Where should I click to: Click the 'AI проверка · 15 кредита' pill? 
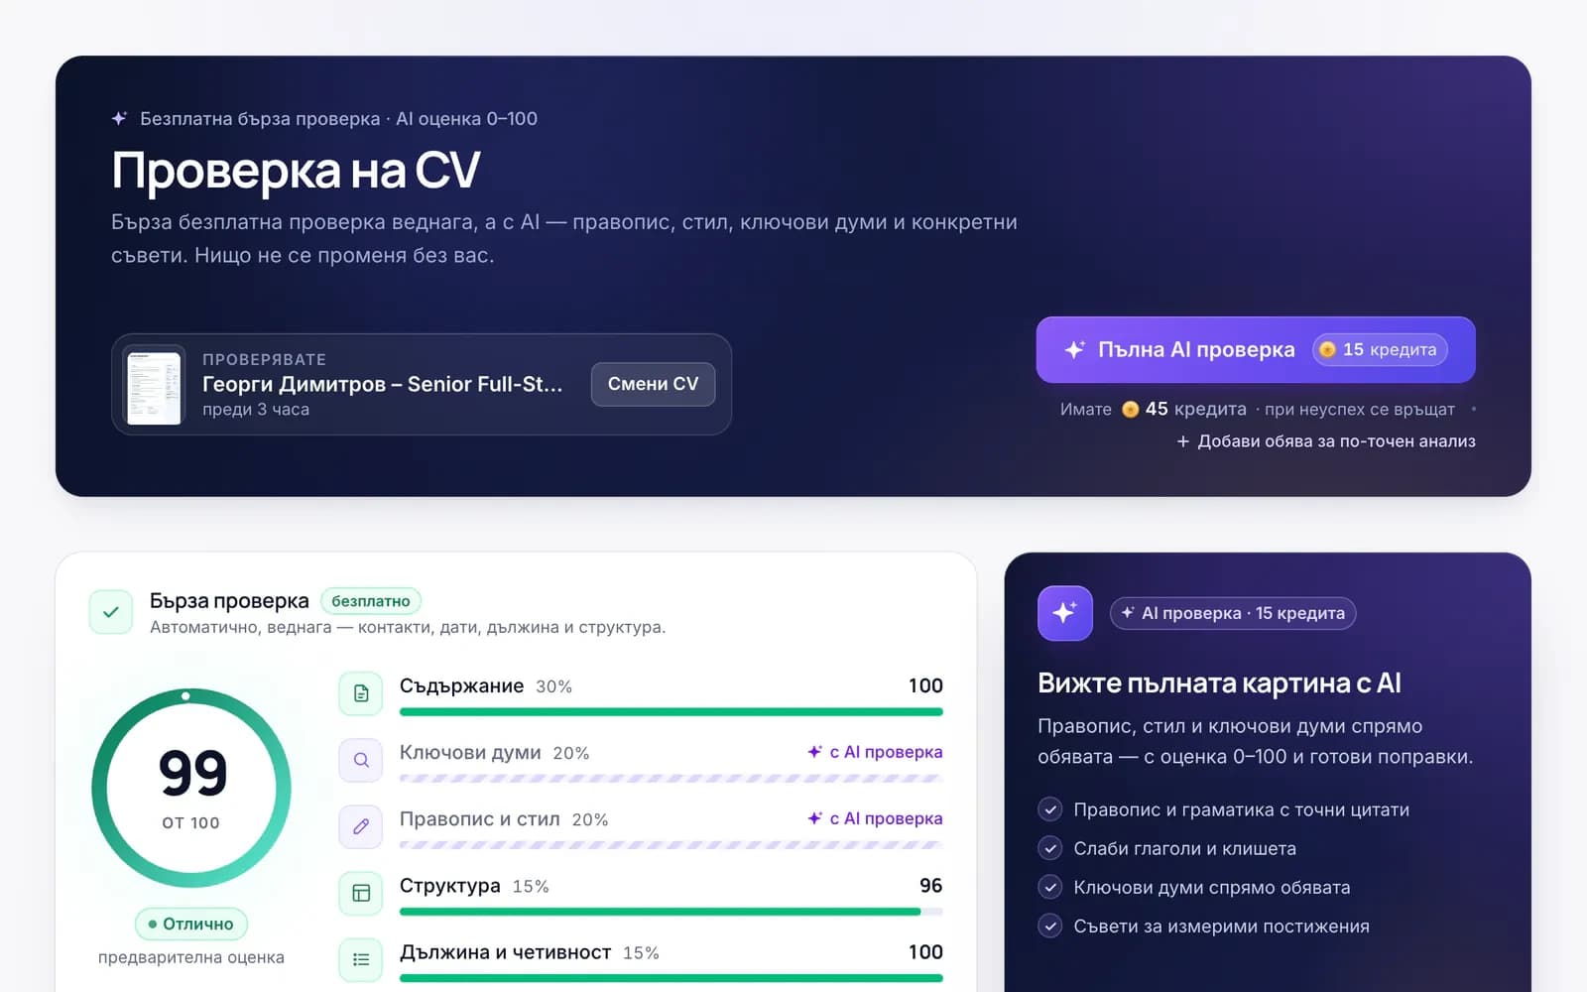click(x=1233, y=613)
